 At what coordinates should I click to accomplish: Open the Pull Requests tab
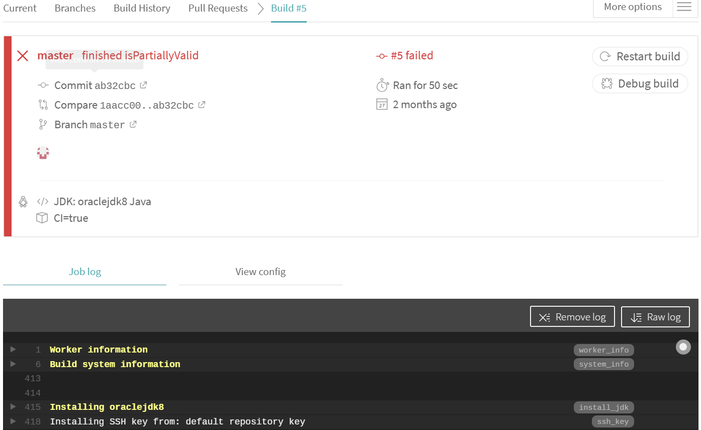[x=218, y=9]
